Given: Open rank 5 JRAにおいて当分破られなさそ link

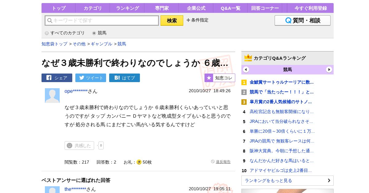Looking at the screenshot, I should coord(281,121).
